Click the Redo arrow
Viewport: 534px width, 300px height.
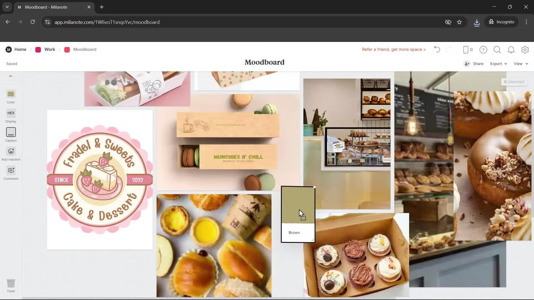pos(449,49)
